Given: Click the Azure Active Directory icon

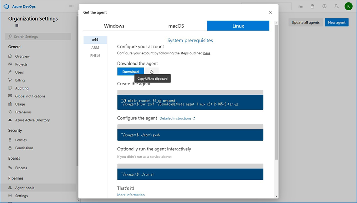Looking at the screenshot, I should pos(10,120).
